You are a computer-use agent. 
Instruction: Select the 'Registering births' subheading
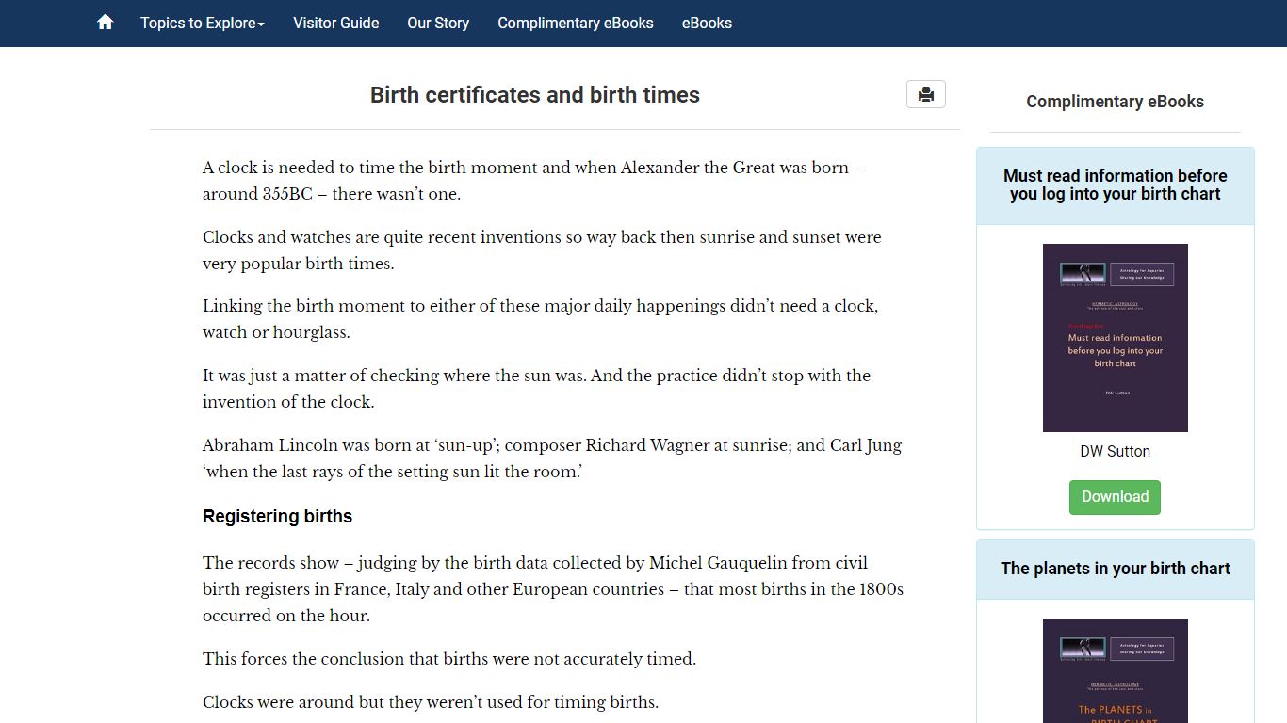[277, 516]
